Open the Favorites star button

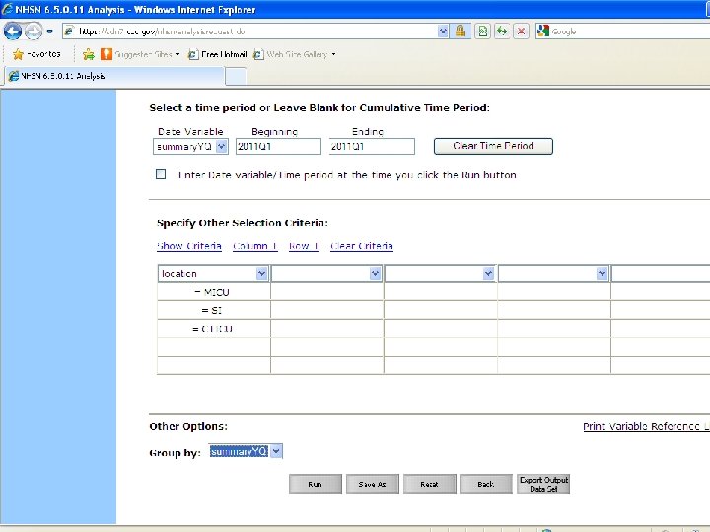(36, 54)
